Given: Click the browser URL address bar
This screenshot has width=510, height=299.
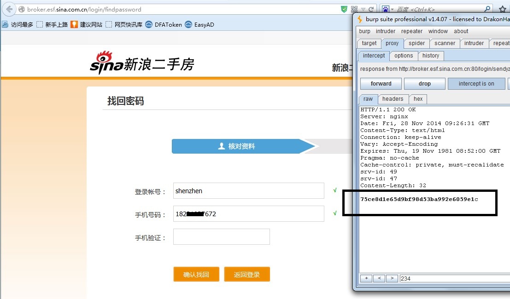Looking at the screenshot, I should pyautogui.click(x=182, y=9).
